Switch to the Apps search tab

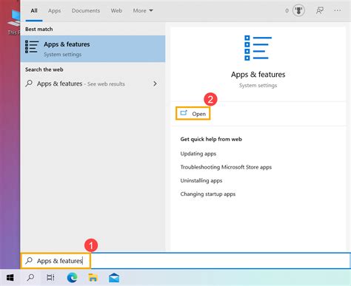click(54, 10)
